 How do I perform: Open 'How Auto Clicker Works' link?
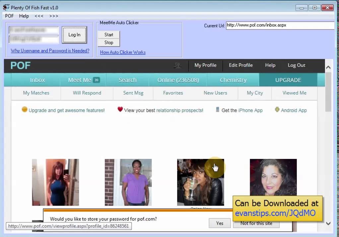point(123,52)
